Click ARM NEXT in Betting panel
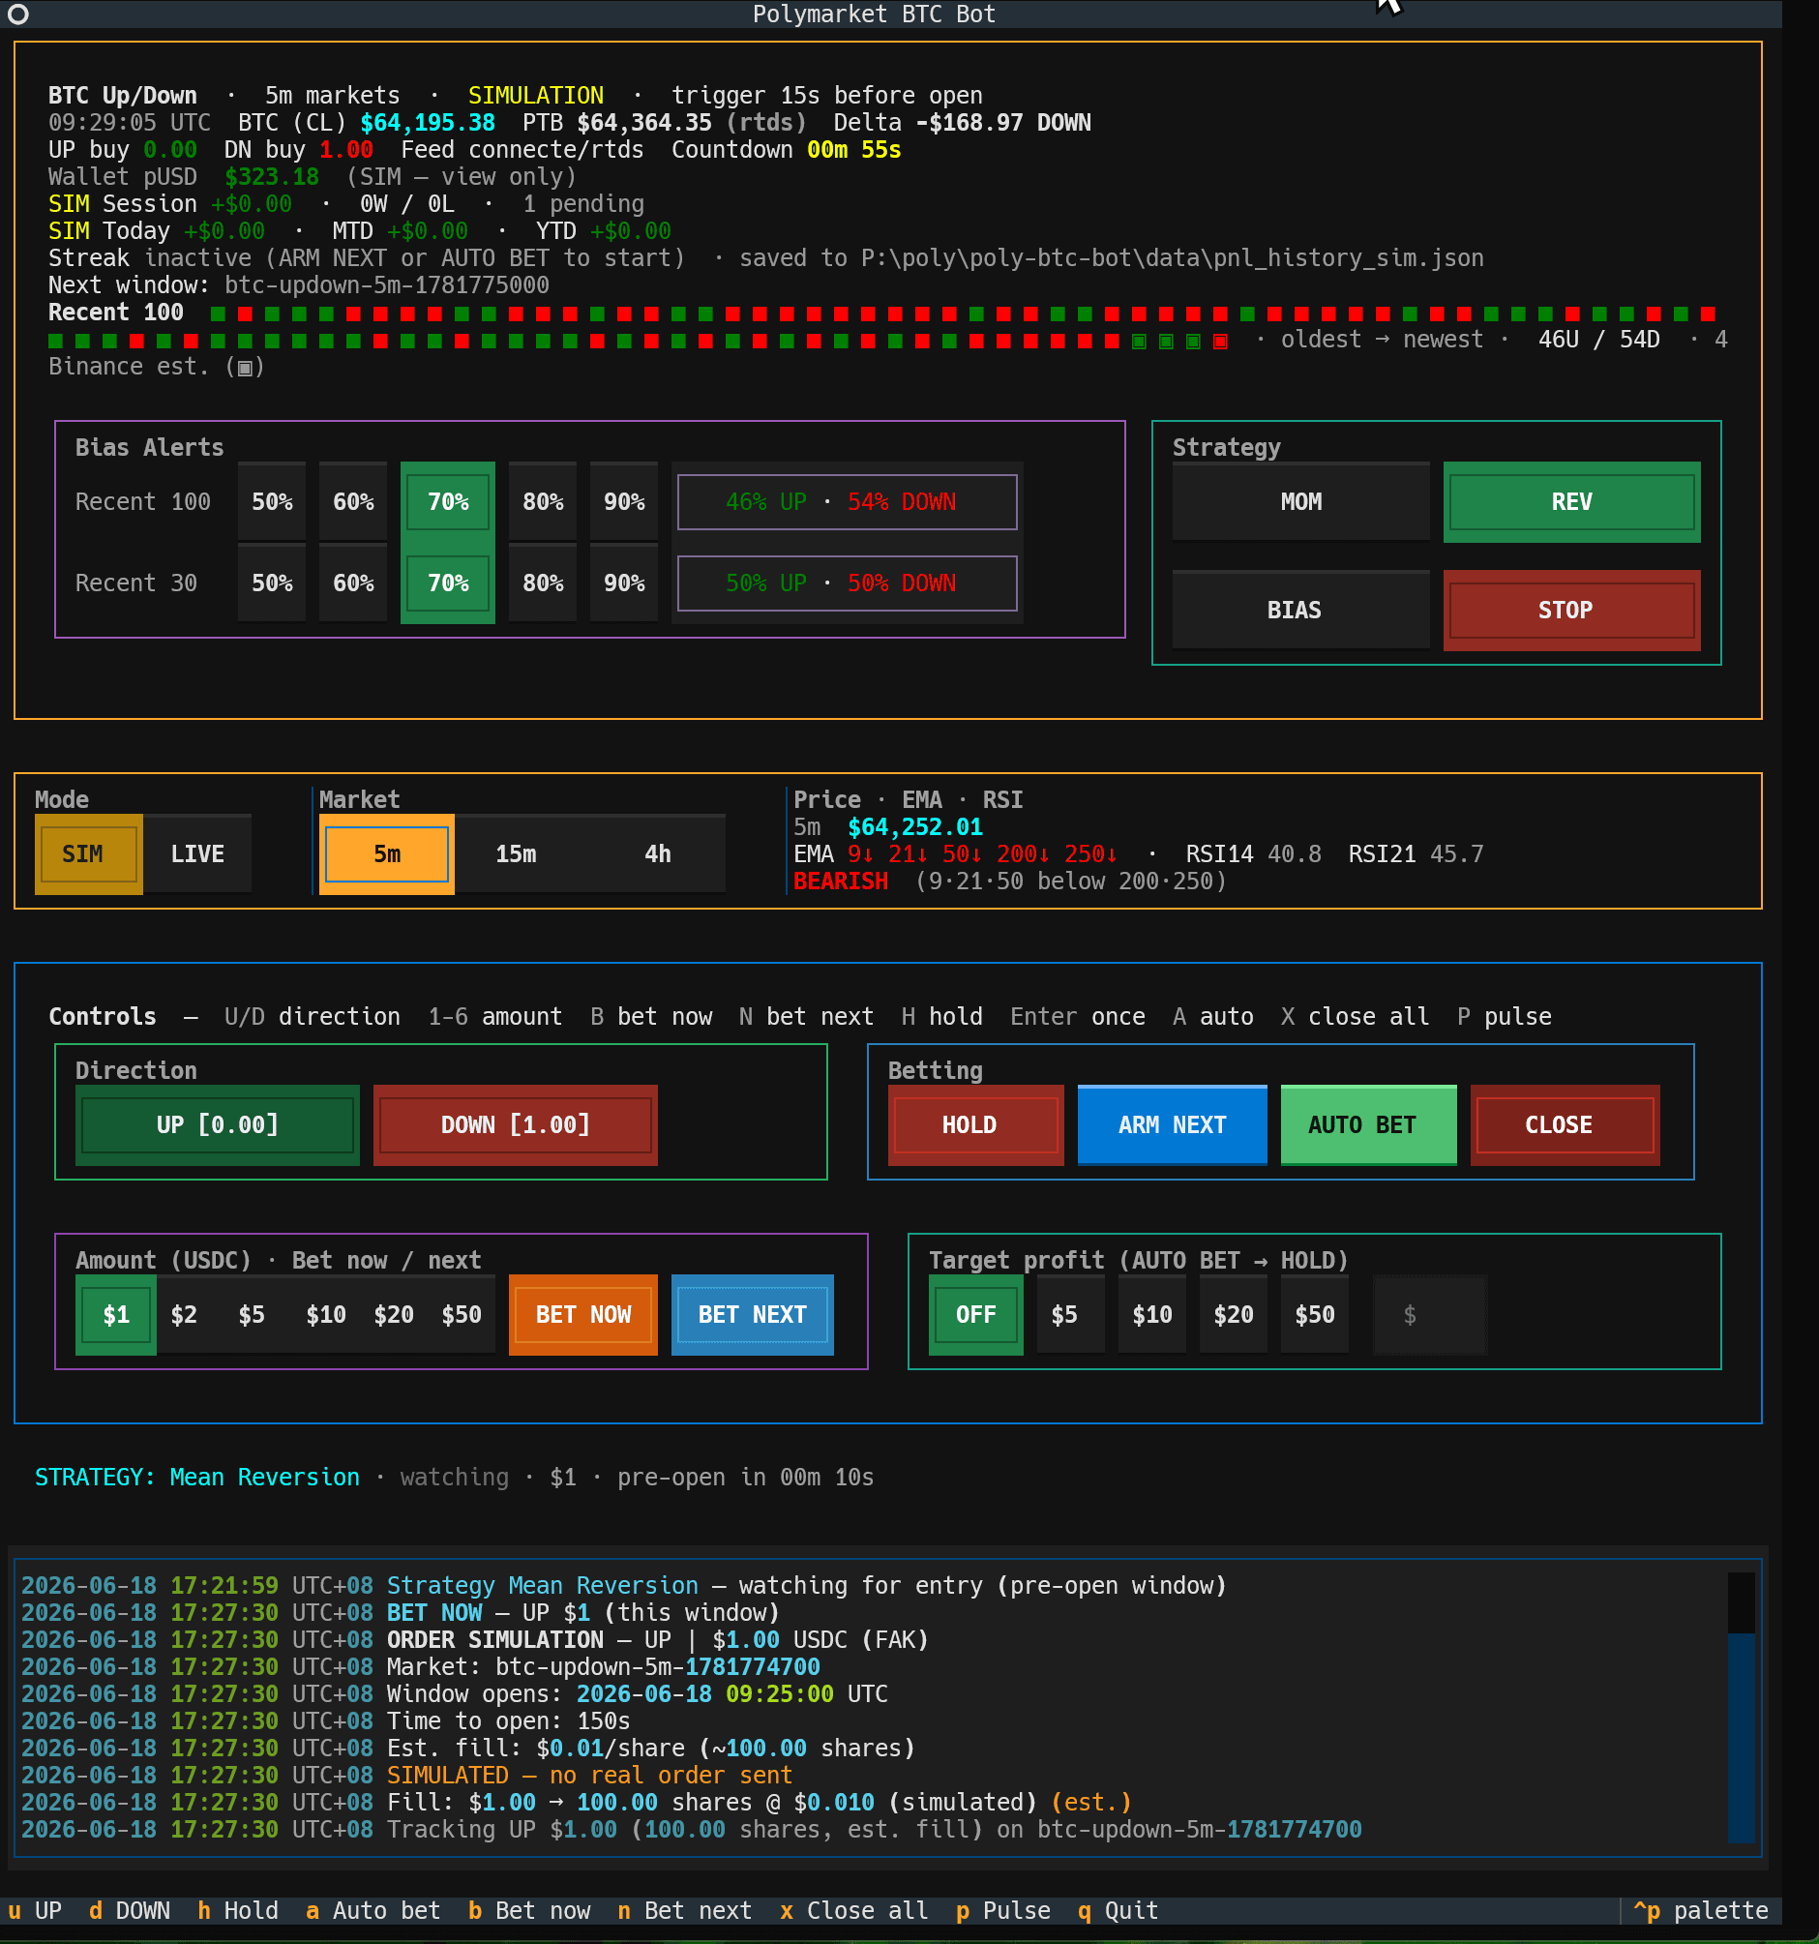Screen dimensions: 1819x1944 click(1173, 1124)
